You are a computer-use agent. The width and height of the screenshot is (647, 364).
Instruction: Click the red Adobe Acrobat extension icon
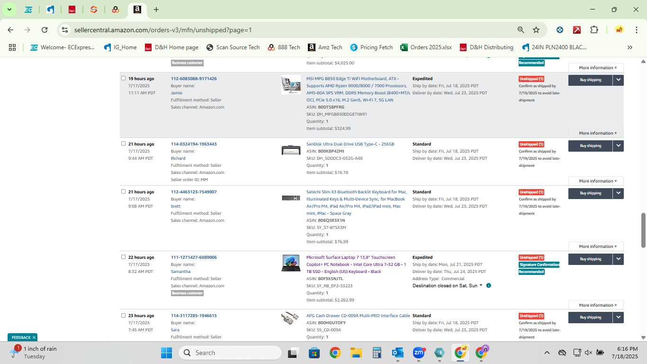(577, 30)
